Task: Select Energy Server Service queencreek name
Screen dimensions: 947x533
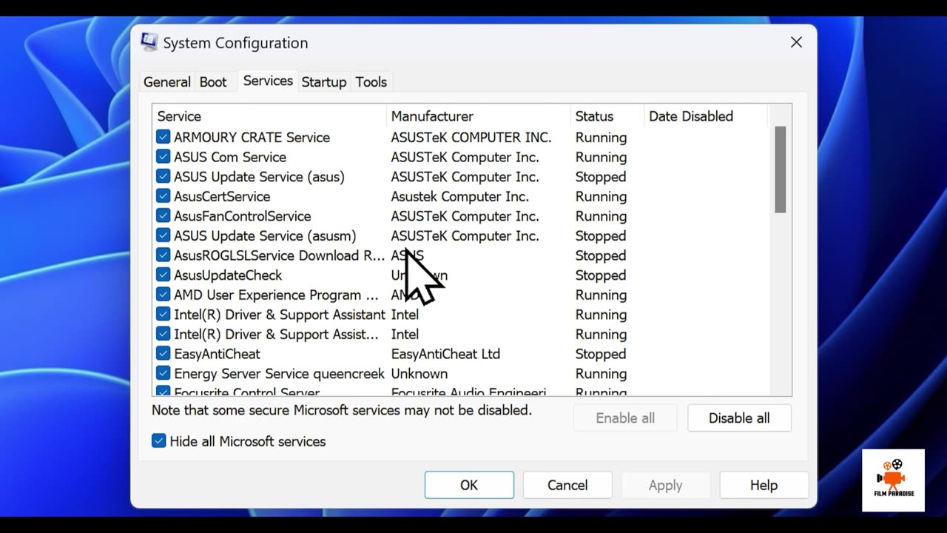Action: pos(280,373)
